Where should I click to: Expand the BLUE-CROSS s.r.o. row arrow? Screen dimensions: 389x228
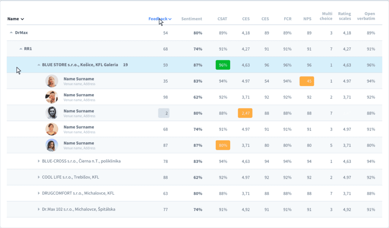pos(39,161)
